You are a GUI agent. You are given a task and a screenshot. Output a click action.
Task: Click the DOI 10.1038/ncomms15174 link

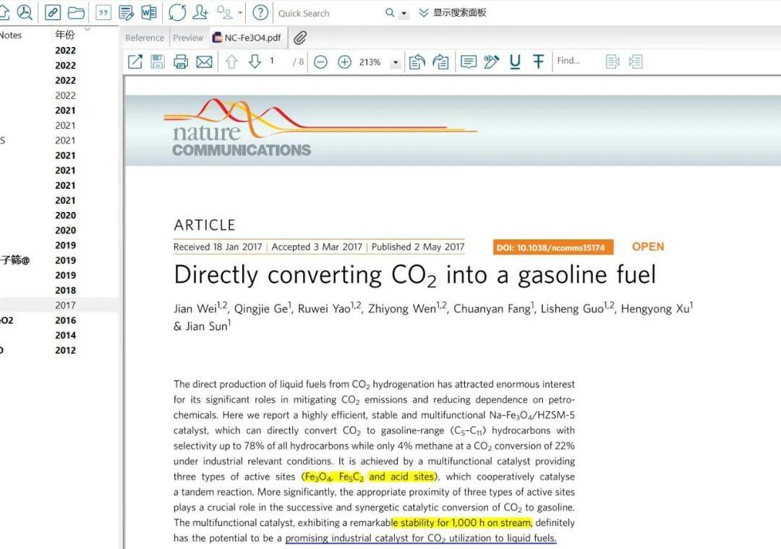553,247
